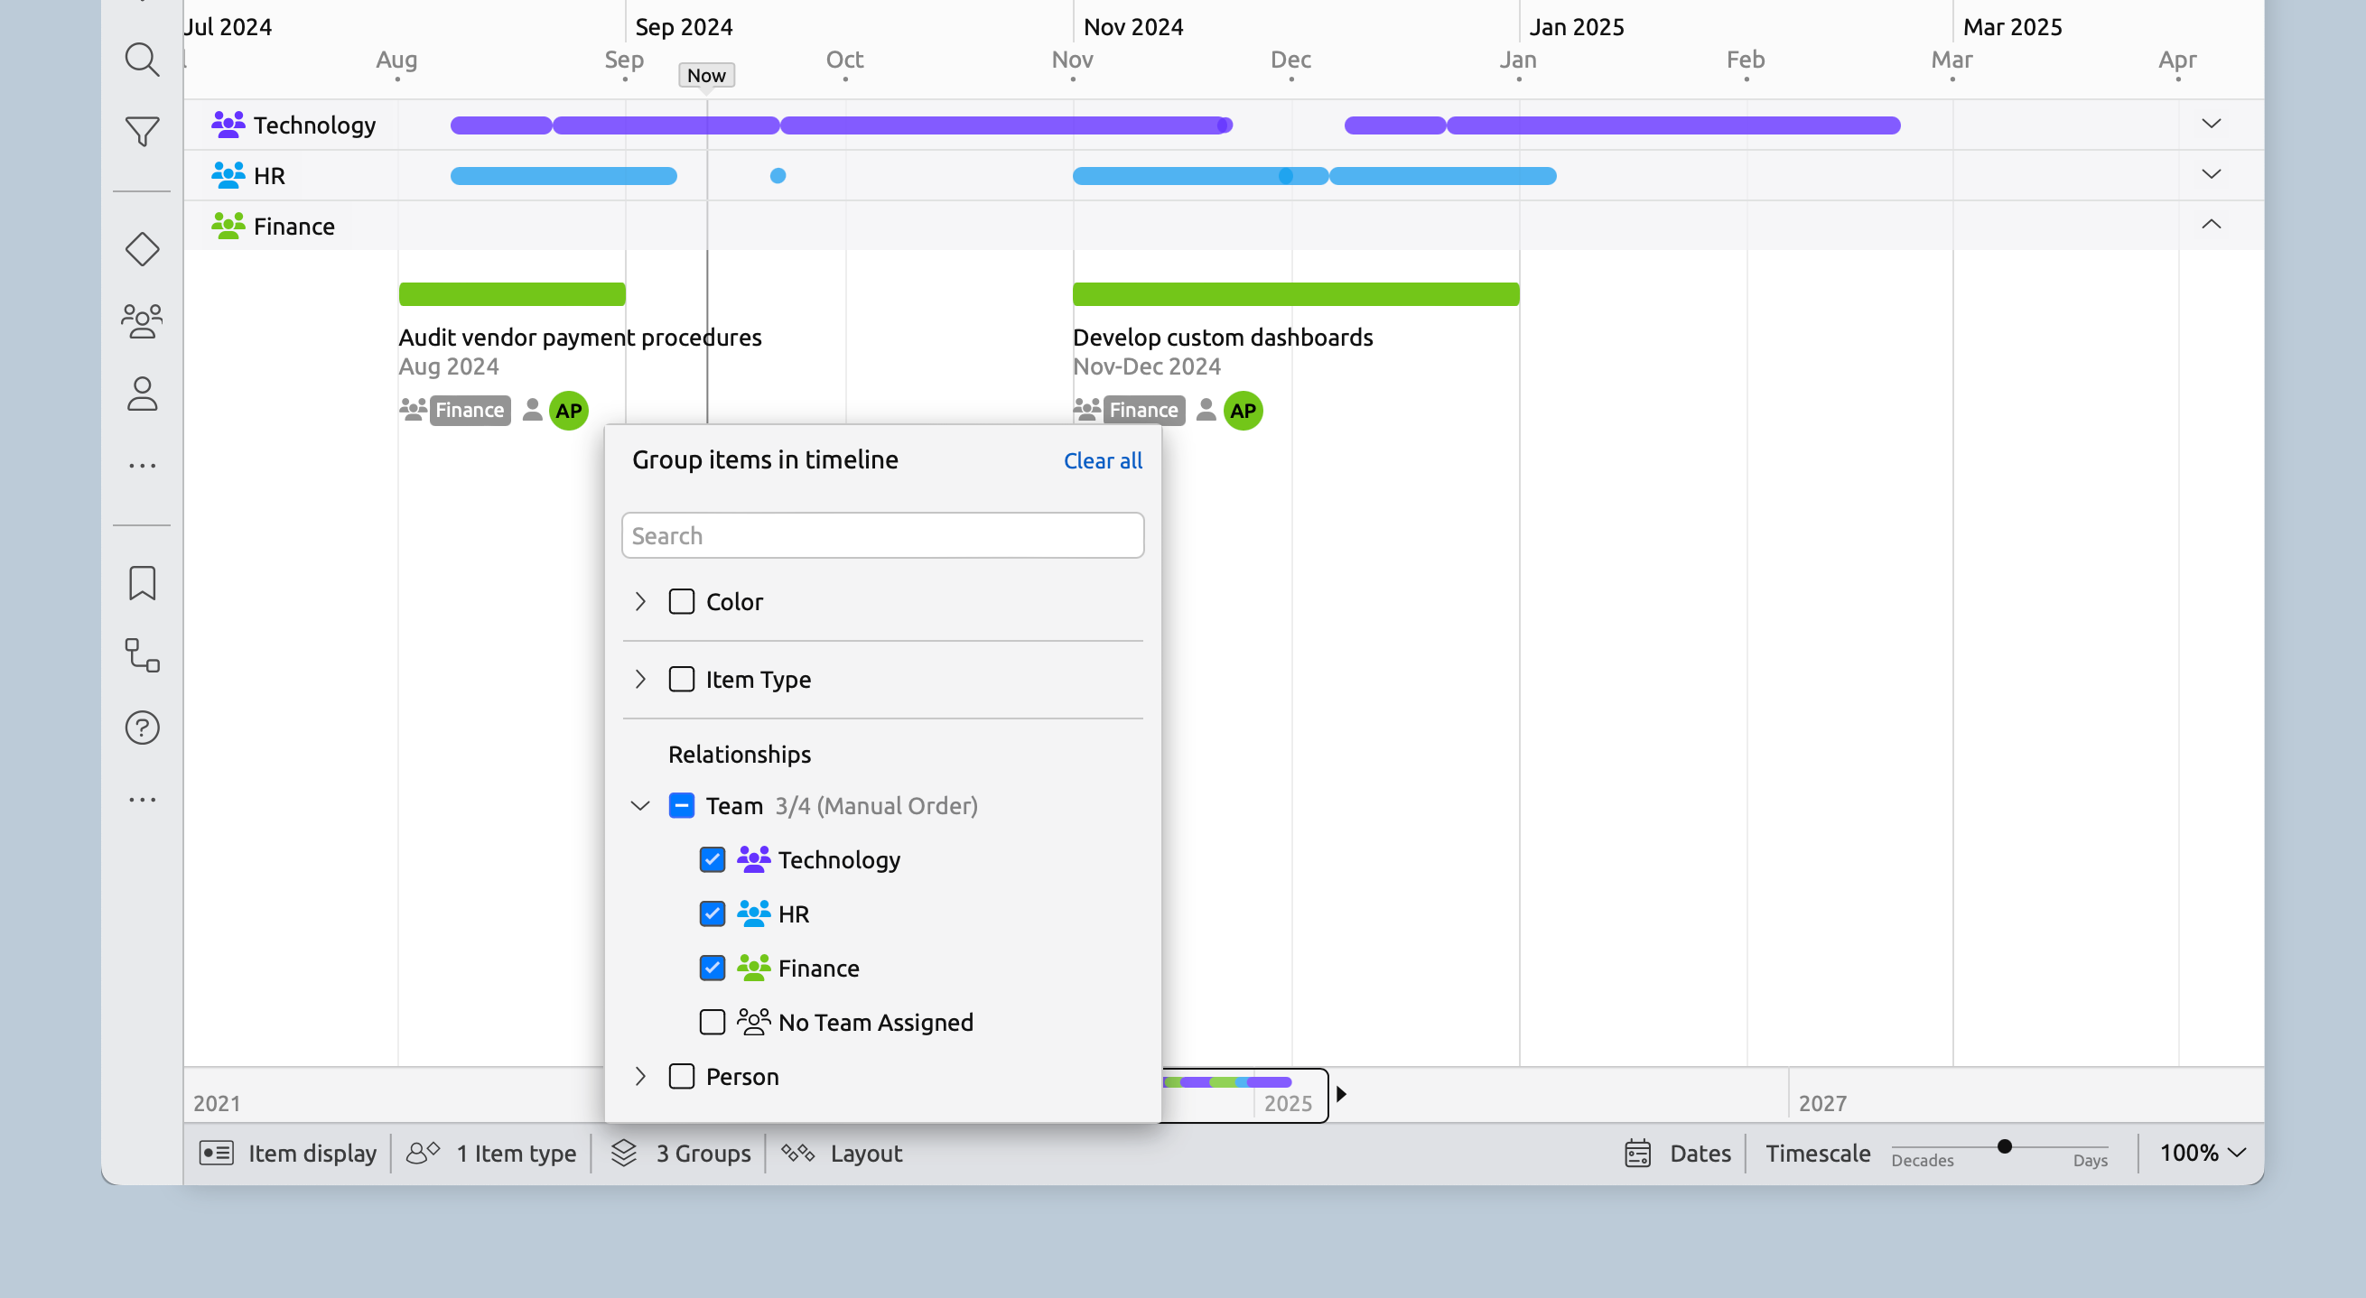Open the Layout menu
The image size is (2366, 1298).
pos(842,1153)
